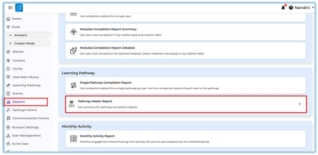The width and height of the screenshot is (318, 155).
Task: Open the Monthly Activity Report
Action: 97,136
